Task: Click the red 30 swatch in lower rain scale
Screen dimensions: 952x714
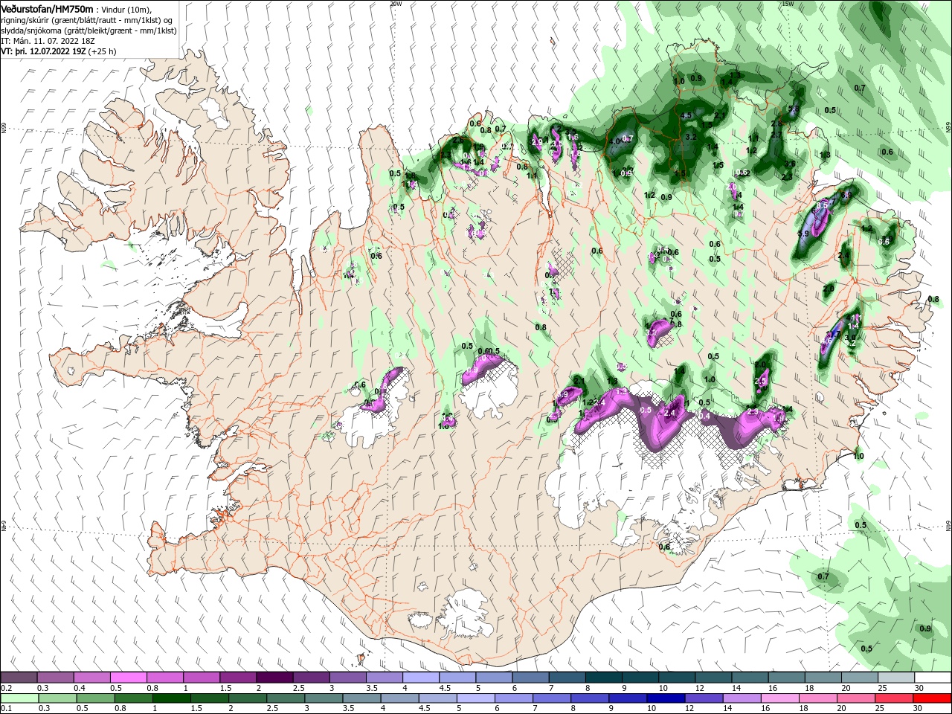Action: click(x=932, y=698)
